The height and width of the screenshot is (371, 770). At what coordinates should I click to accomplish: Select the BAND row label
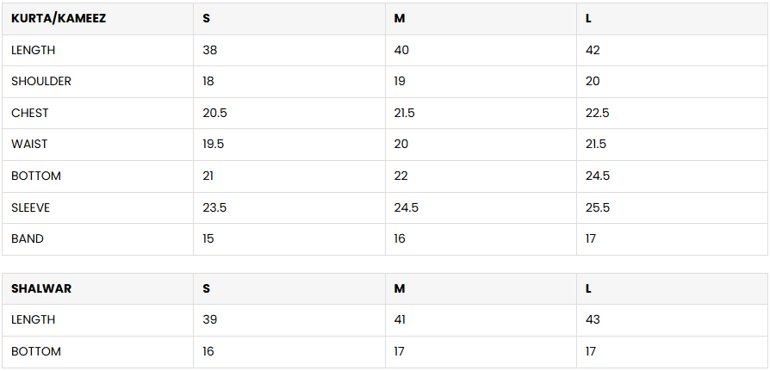(x=28, y=238)
